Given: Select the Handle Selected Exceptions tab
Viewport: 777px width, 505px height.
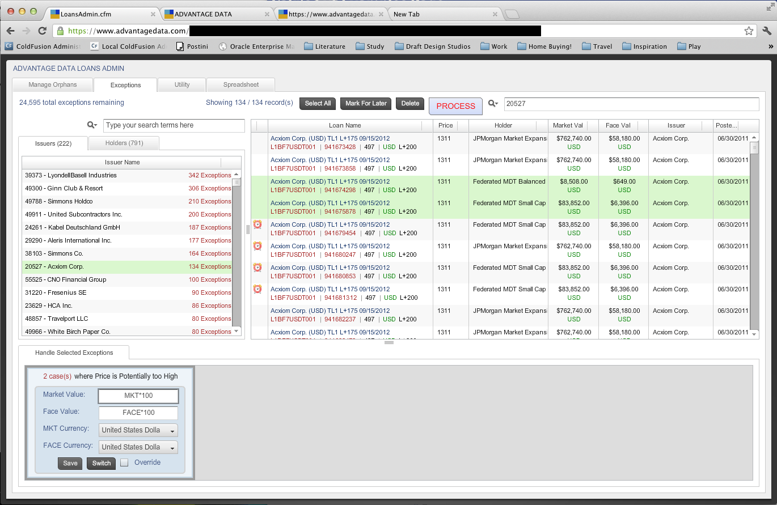Looking at the screenshot, I should click(x=74, y=353).
